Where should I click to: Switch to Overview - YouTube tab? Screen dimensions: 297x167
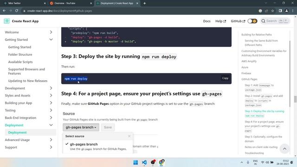pyautogui.click(x=71, y=3)
